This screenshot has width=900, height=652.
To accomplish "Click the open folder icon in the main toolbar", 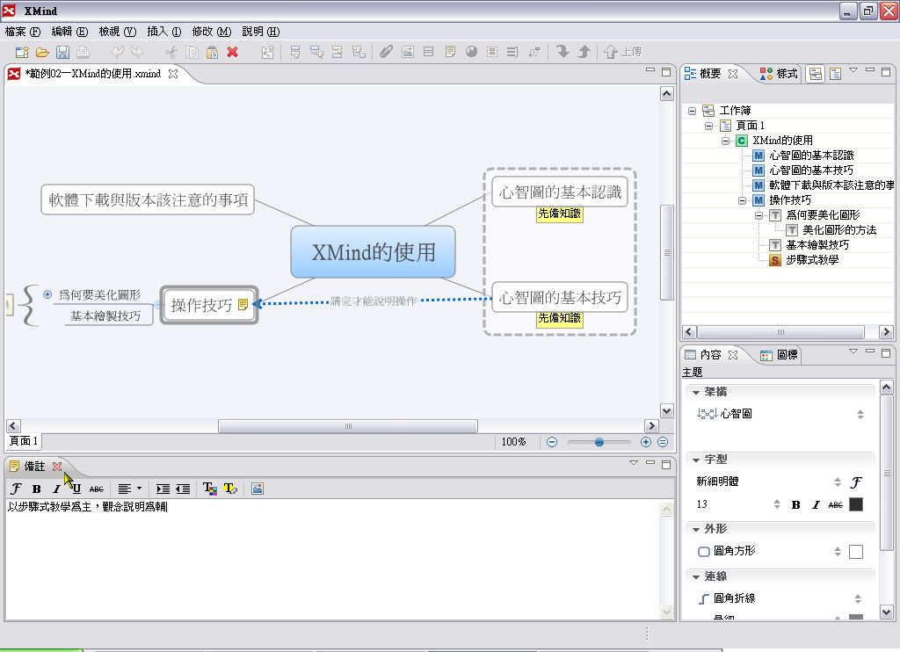I will point(42,52).
